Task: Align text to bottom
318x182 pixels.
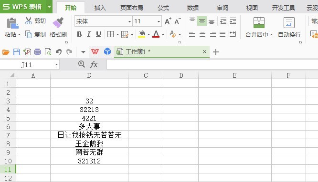Action: pyautogui.click(x=212, y=21)
